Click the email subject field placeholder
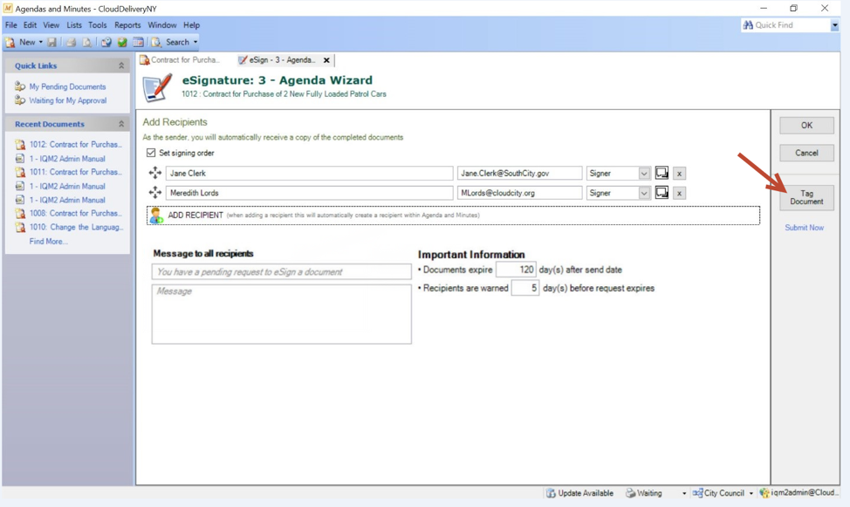 point(281,271)
